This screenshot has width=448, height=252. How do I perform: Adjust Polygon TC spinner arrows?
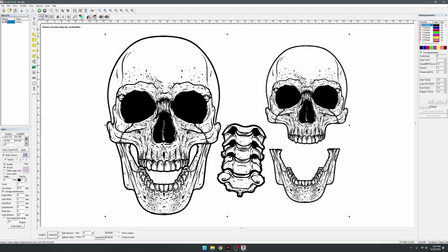(x=445, y=92)
